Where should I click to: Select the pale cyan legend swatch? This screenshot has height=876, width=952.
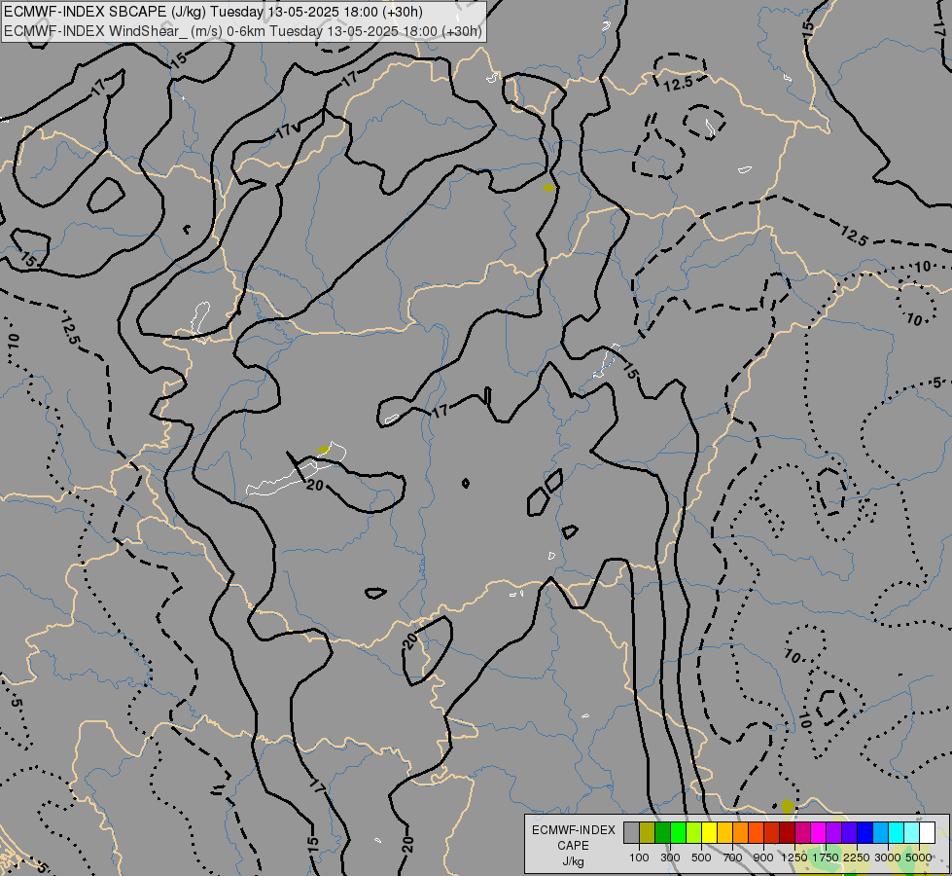912,832
